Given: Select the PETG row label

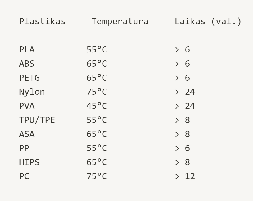Looking at the screenshot, I should point(29,78).
